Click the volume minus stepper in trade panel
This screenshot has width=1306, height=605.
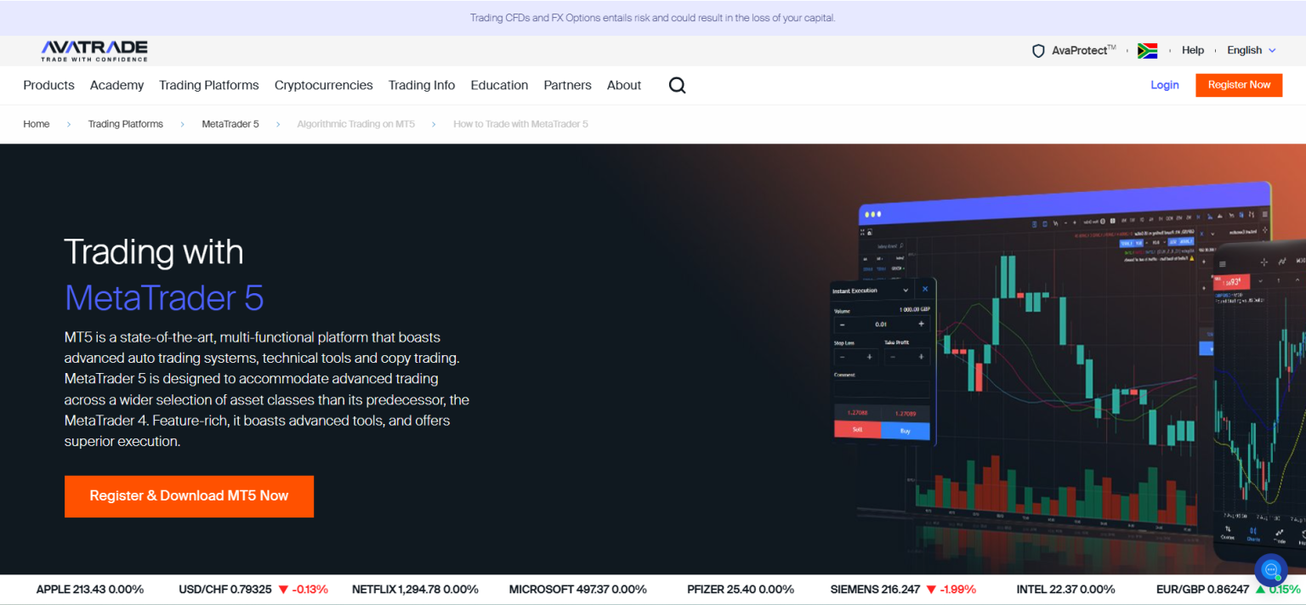click(x=842, y=325)
